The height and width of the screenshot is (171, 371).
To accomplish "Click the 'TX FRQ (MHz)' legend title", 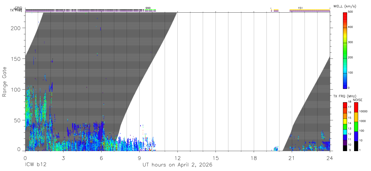I will tap(344, 96).
